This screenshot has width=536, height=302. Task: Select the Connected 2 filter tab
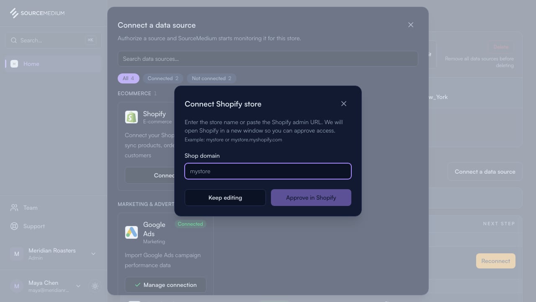click(x=163, y=78)
